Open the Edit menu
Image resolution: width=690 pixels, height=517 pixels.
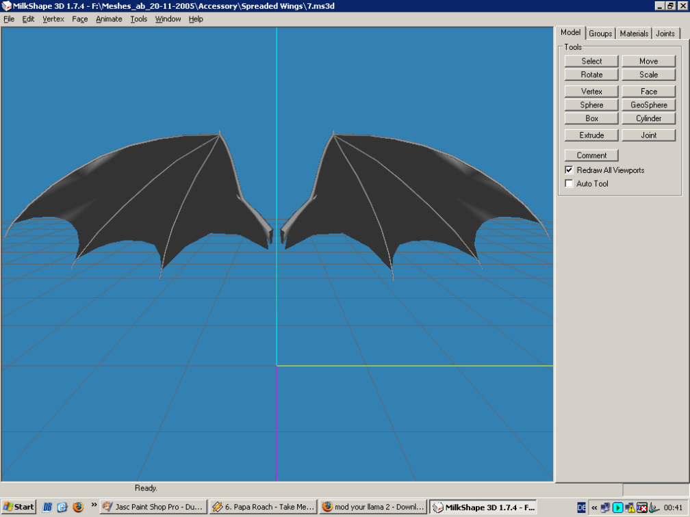coord(28,19)
